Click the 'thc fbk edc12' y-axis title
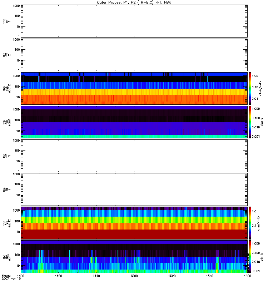This screenshot has width=268, height=286. point(6,223)
